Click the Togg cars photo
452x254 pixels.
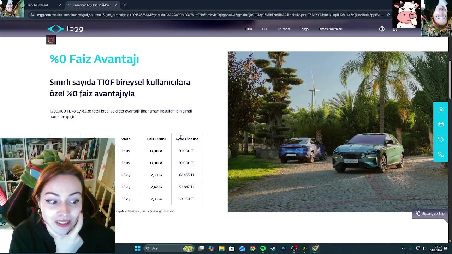(x=338, y=132)
